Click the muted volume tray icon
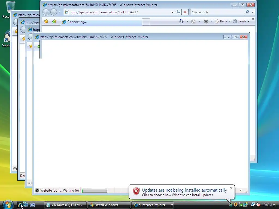 [x=258, y=205]
